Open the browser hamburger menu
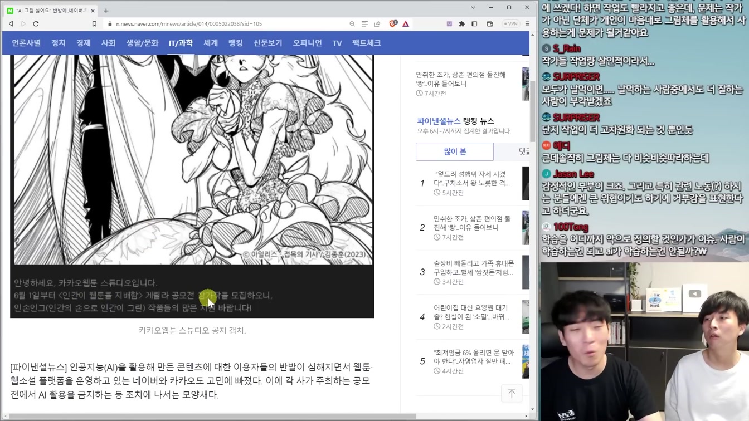The width and height of the screenshot is (749, 421). tap(527, 24)
